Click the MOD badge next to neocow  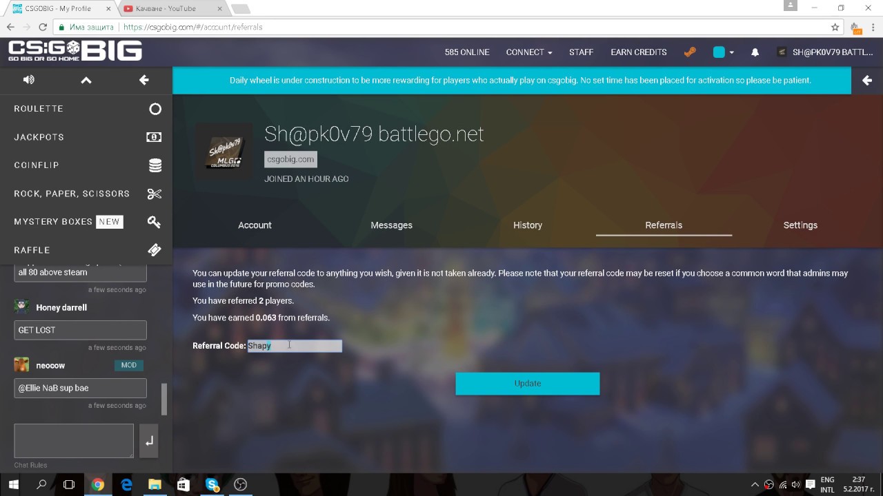pyautogui.click(x=129, y=365)
